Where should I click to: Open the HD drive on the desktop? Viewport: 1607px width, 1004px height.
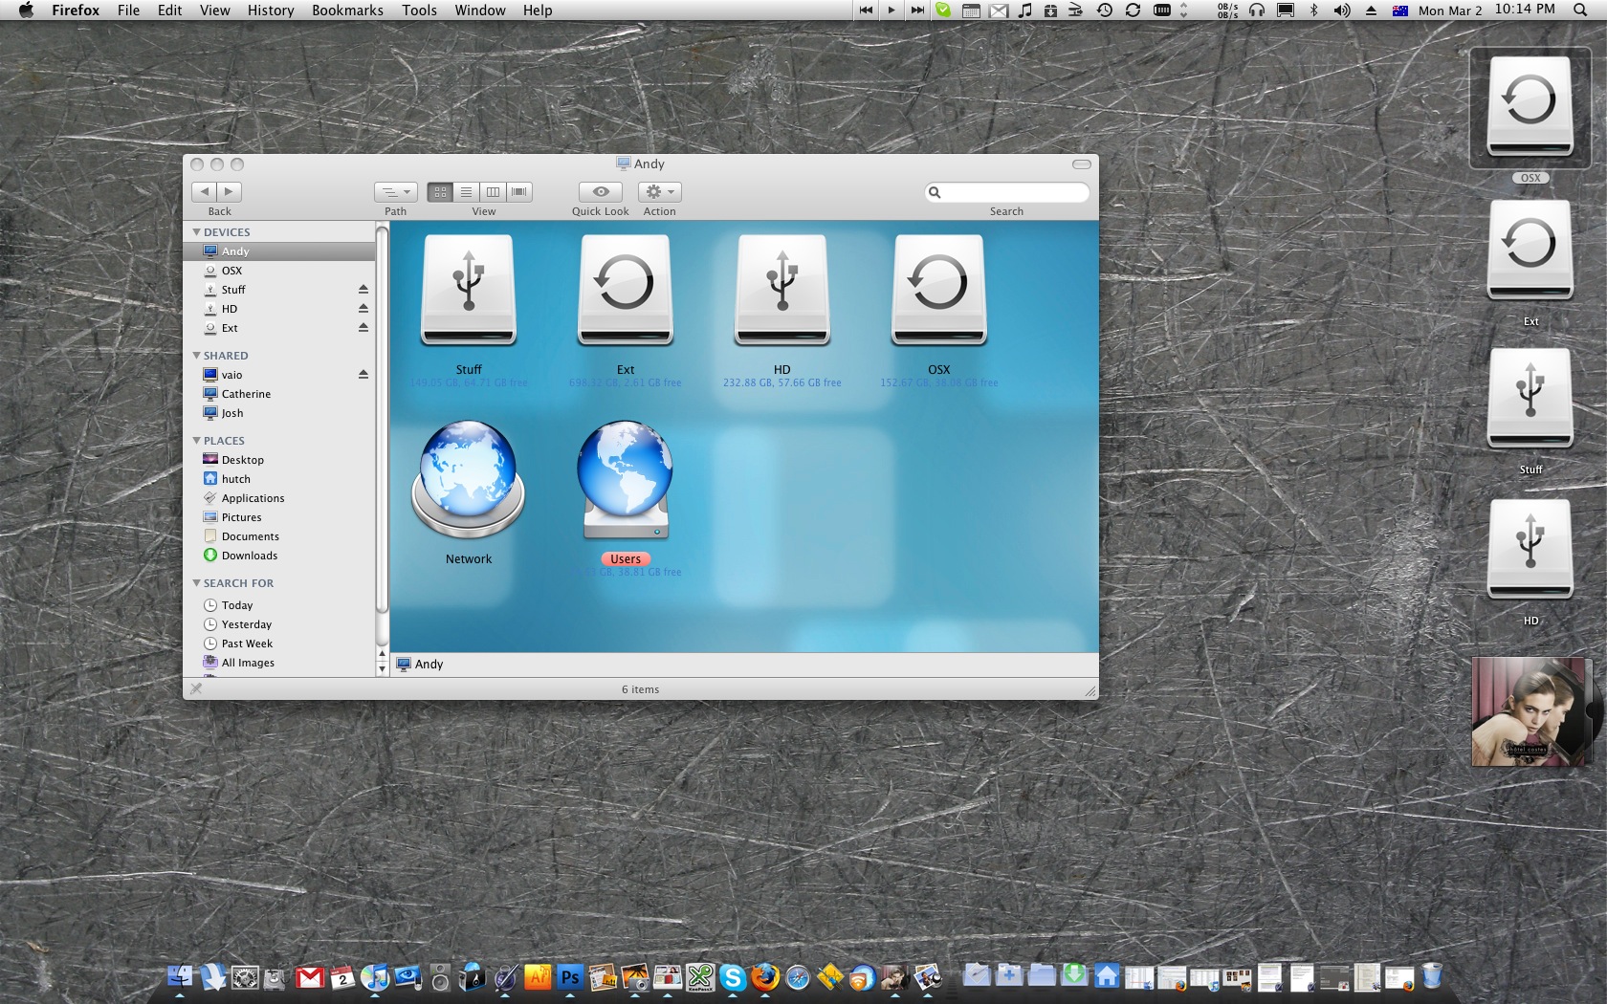[x=1530, y=550]
